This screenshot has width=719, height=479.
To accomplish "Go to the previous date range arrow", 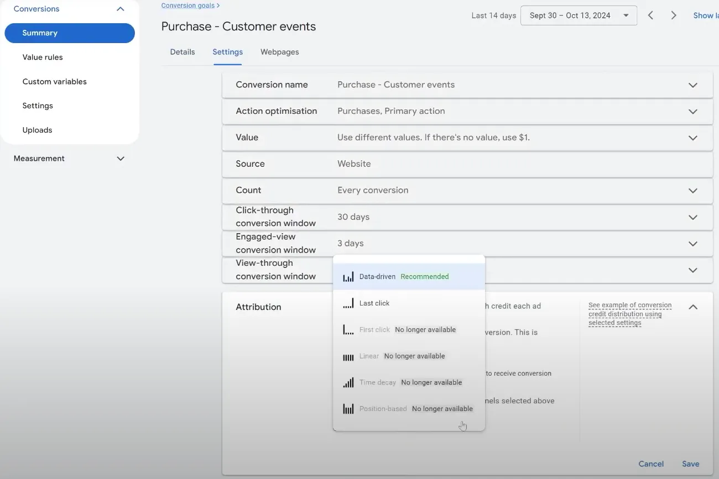I will pyautogui.click(x=651, y=15).
